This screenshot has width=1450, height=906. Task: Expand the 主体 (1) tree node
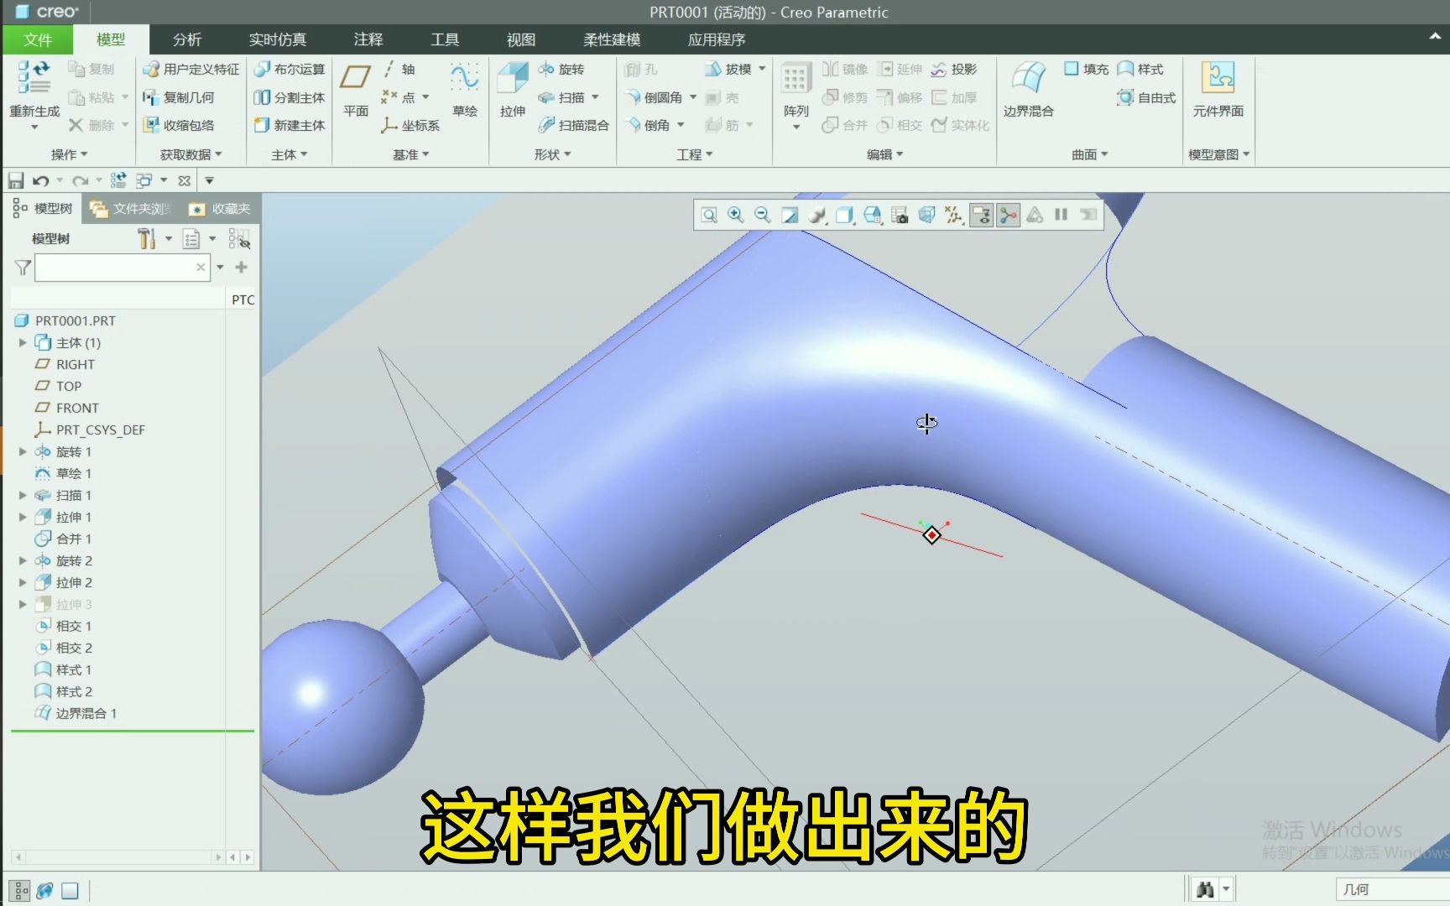point(23,342)
